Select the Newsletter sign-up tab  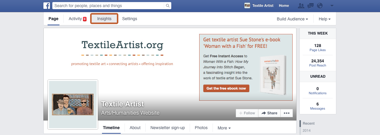tap(168, 128)
